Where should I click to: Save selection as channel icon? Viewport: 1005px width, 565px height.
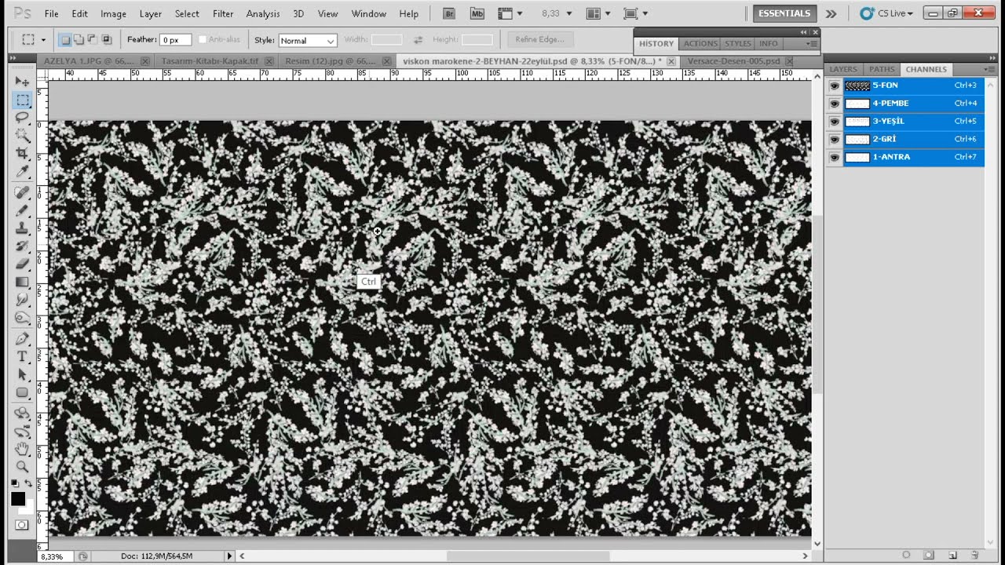click(929, 555)
